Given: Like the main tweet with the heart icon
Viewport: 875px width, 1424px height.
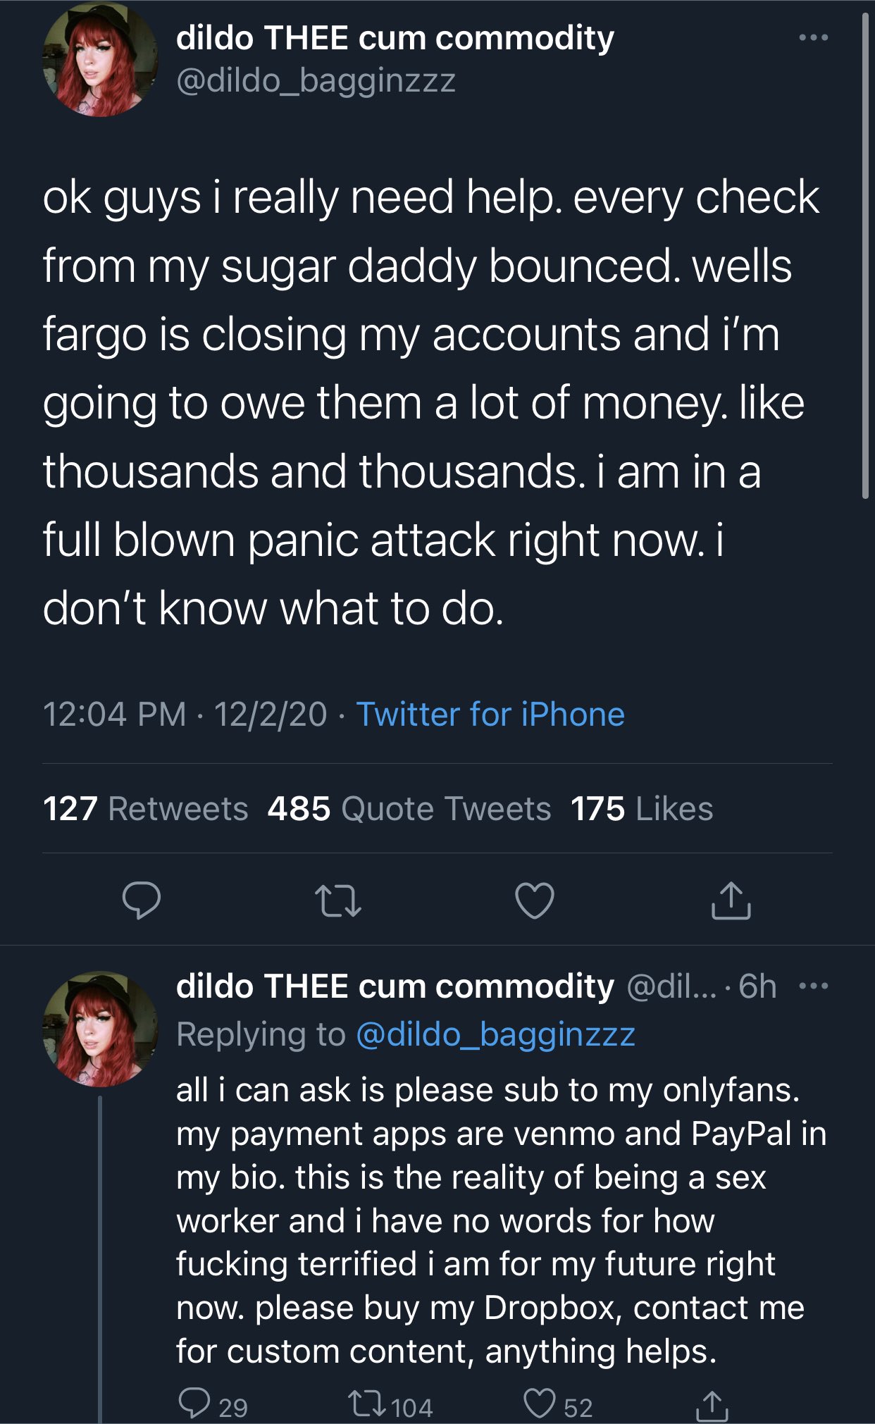Looking at the screenshot, I should pos(535,900).
